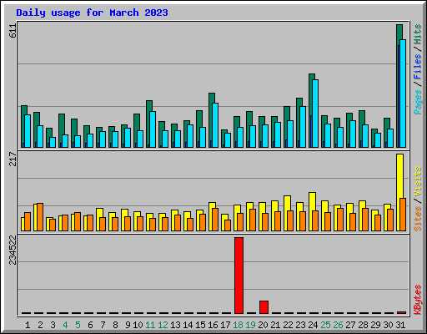
Task: Click the green day 25 weekend label
Action: pyautogui.click(x=325, y=325)
